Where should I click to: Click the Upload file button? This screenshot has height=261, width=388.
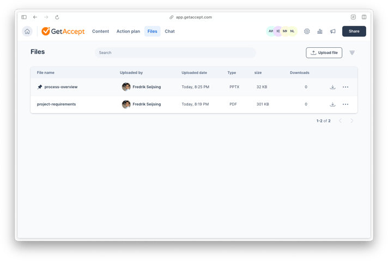324,53
